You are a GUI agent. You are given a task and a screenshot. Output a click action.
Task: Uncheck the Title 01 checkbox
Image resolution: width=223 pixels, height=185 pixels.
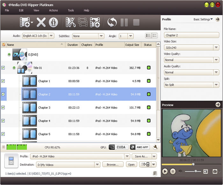(x=3, y=68)
